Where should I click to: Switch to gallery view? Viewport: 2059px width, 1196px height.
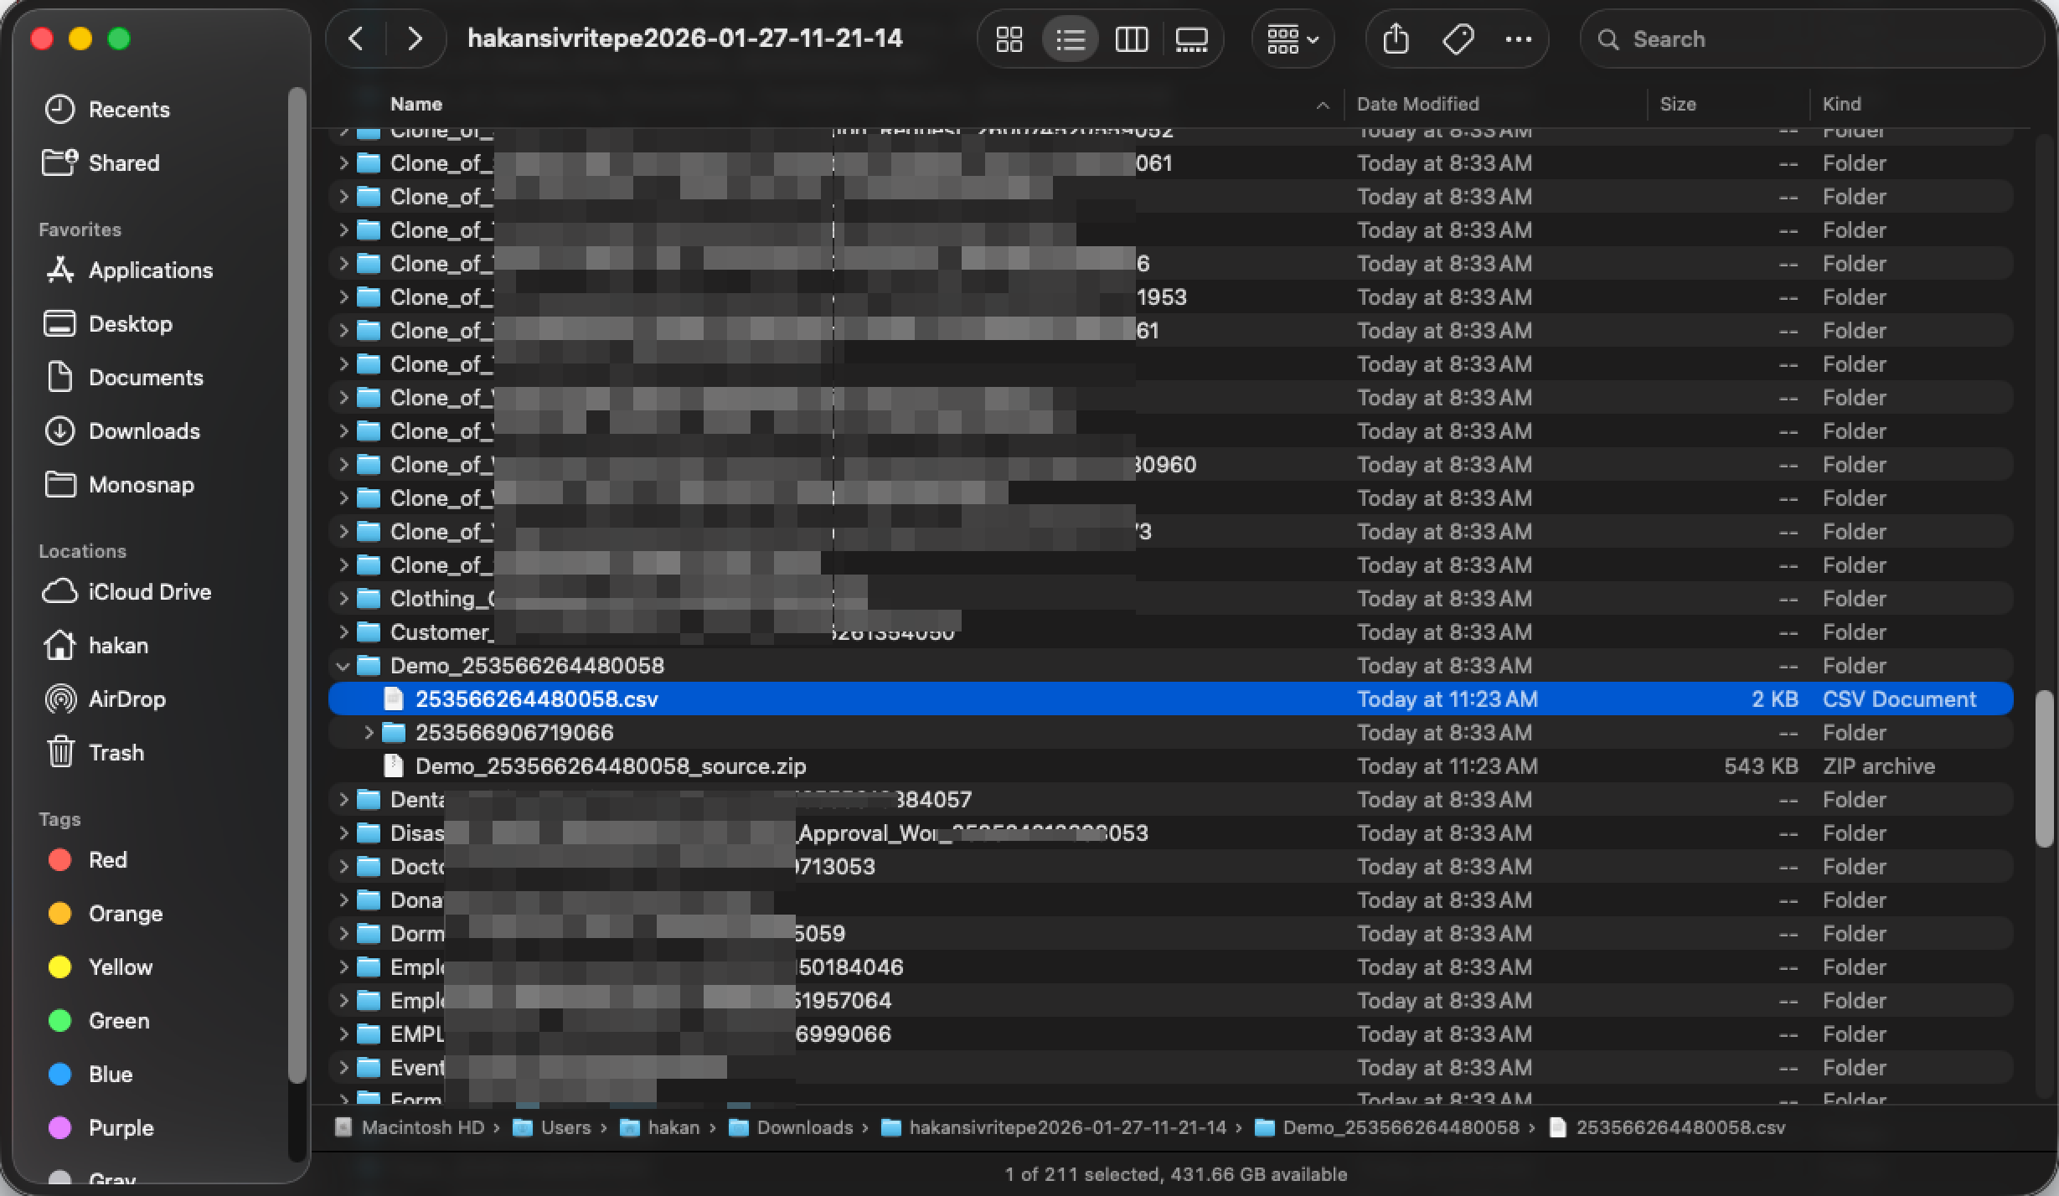1191,39
